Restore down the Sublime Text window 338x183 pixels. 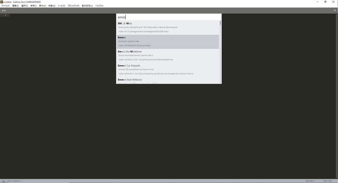325,2
